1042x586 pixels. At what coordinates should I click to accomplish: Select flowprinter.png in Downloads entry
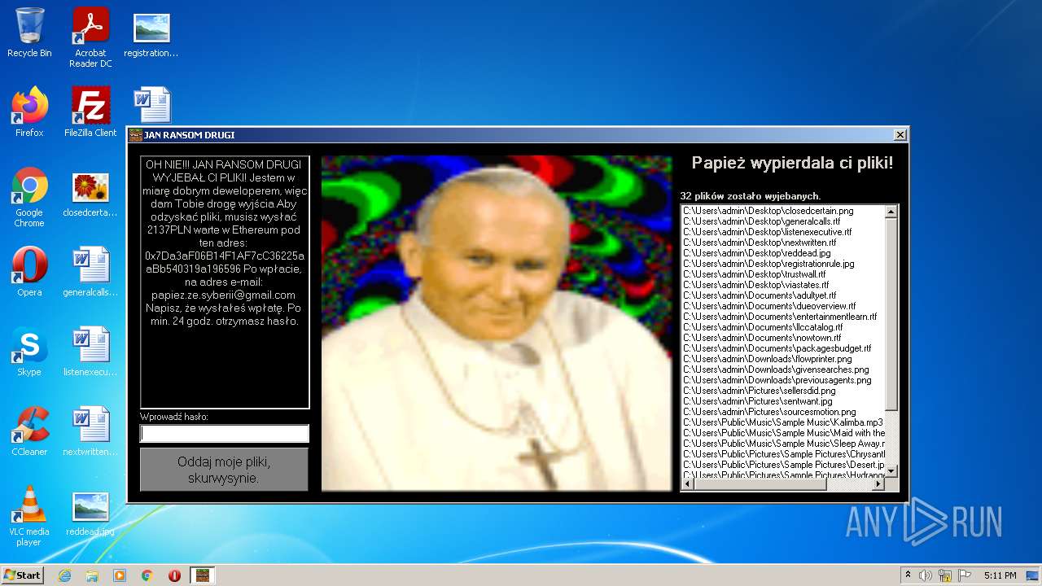click(767, 359)
